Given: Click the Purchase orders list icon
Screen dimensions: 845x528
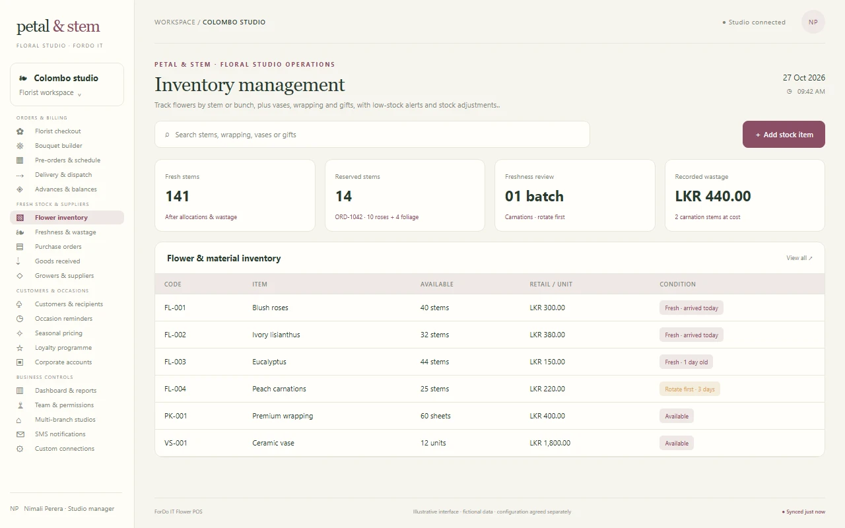Looking at the screenshot, I should click(20, 247).
